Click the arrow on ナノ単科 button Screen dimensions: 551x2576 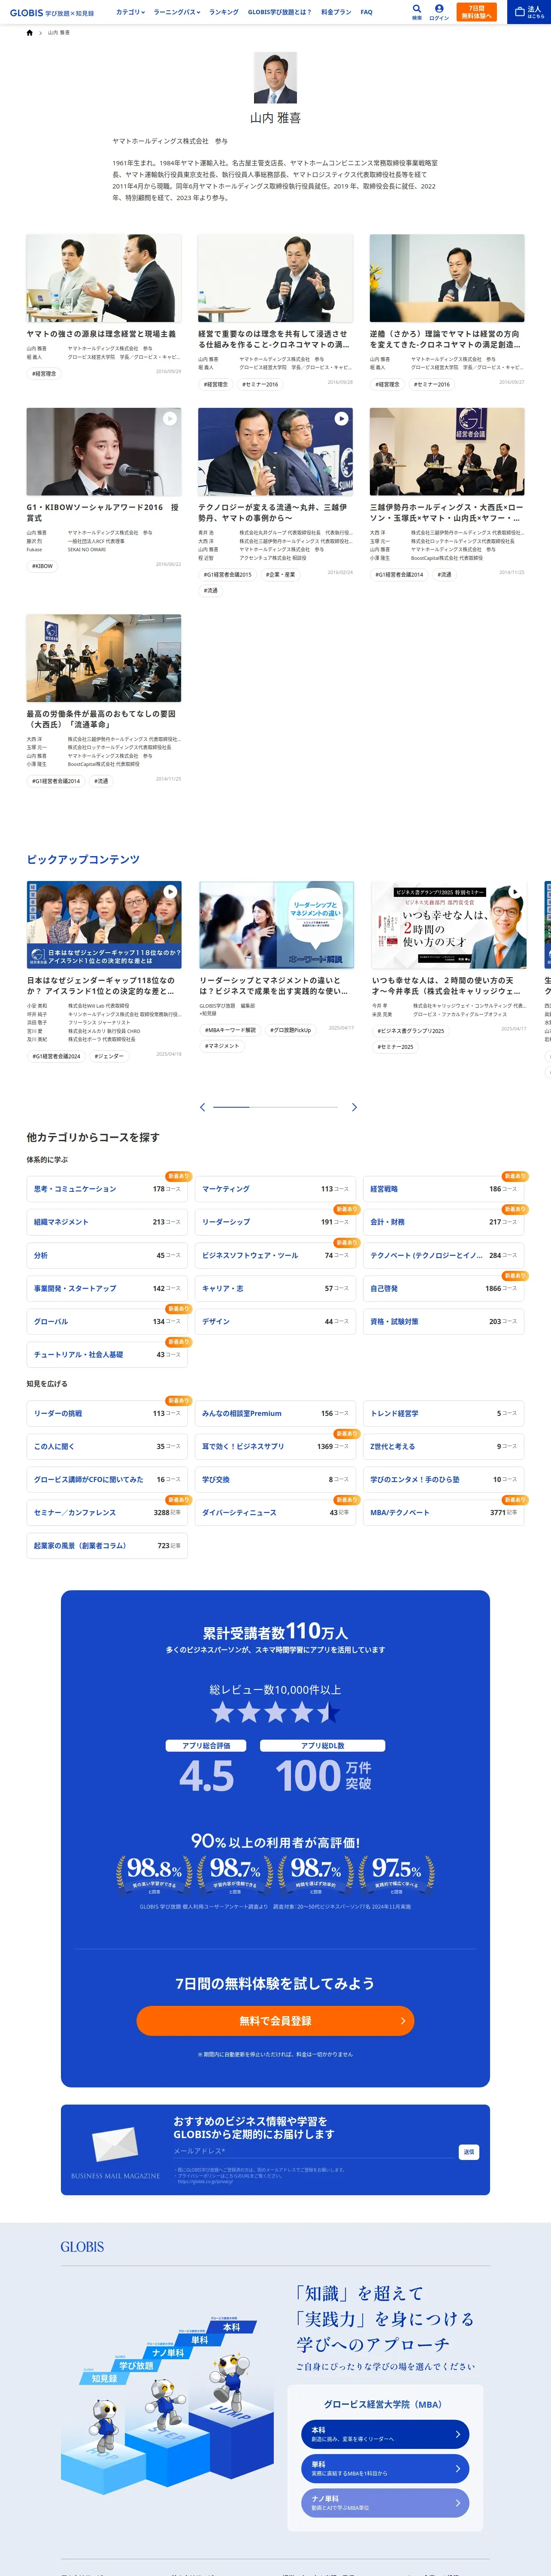[x=457, y=2503]
